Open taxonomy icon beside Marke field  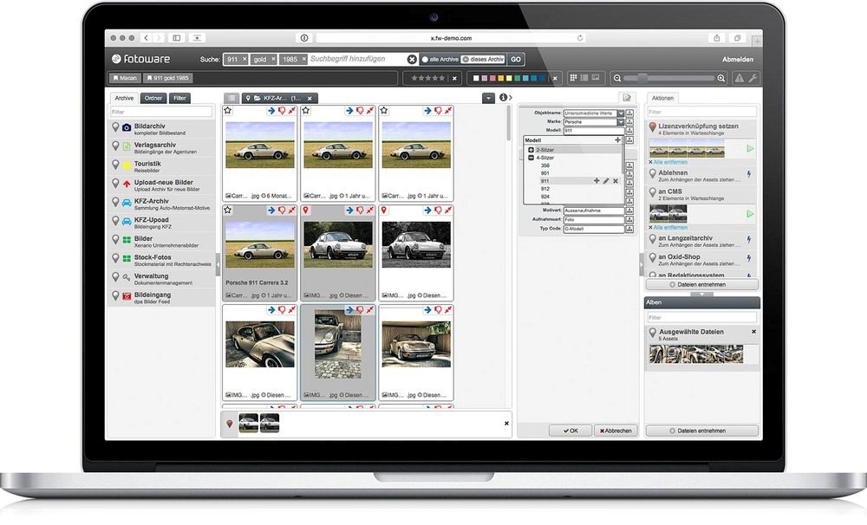coord(629,121)
